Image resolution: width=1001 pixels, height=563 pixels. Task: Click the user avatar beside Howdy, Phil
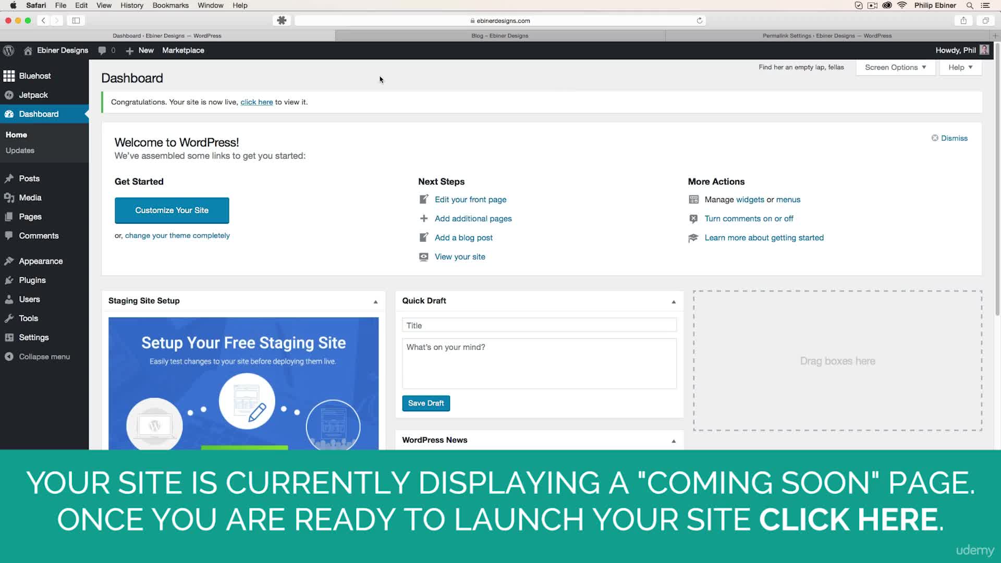pos(984,50)
